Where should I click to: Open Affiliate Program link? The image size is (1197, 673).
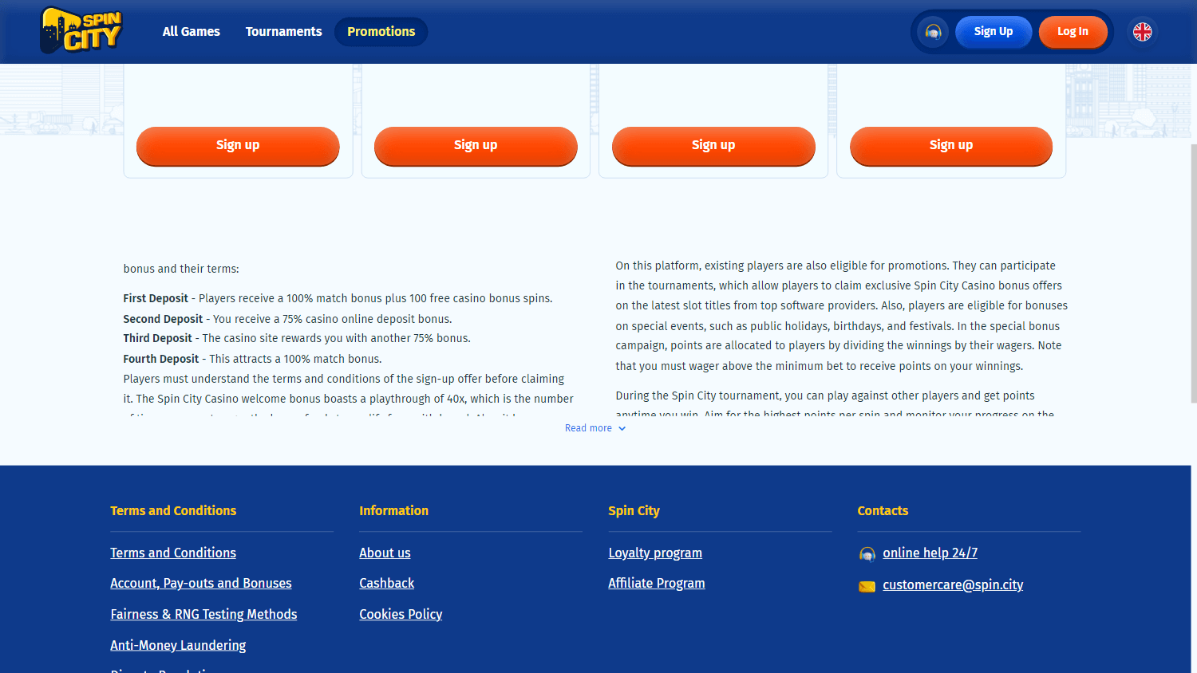point(657,583)
